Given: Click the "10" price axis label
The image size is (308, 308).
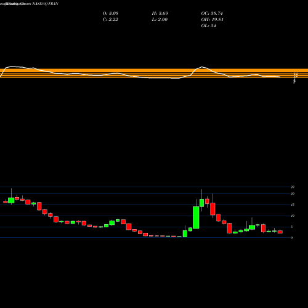Looking at the screenshot, I should tap(293, 216).
